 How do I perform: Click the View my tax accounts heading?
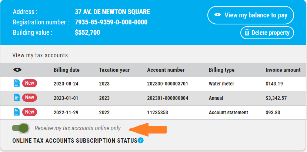click(x=40, y=55)
